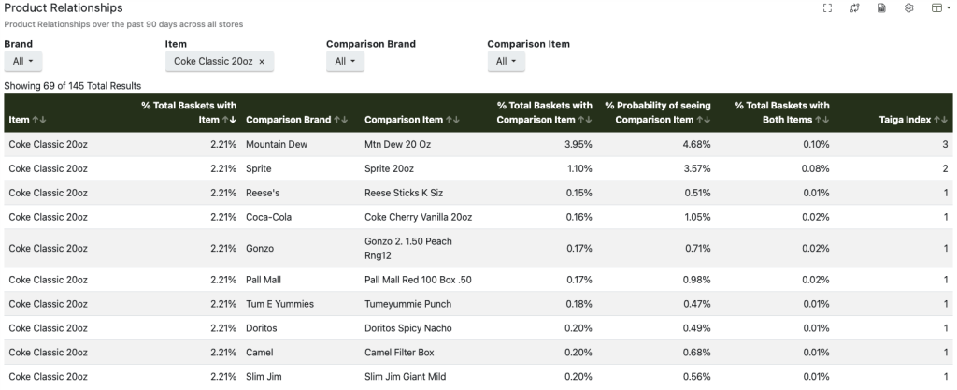
Task: Select the Sprite brand cell
Action: click(259, 168)
